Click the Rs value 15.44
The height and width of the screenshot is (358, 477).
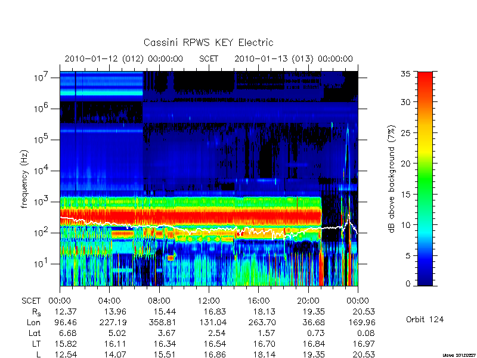point(165,311)
